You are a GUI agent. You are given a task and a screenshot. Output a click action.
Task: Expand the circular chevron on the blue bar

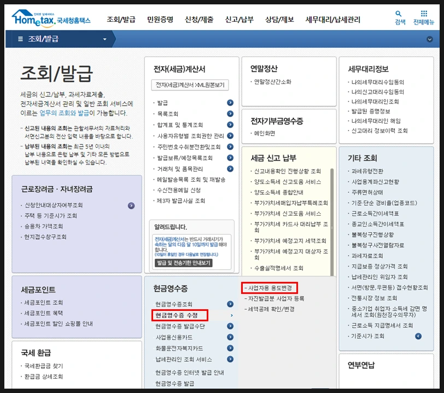pyautogui.click(x=430, y=39)
